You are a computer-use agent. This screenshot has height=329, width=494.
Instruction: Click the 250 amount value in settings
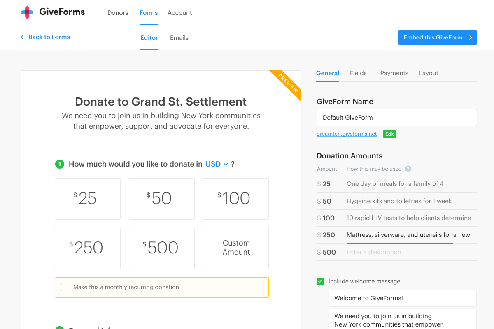(x=329, y=235)
